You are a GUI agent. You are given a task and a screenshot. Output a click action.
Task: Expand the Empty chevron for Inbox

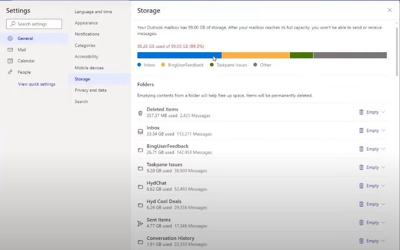pyautogui.click(x=383, y=131)
